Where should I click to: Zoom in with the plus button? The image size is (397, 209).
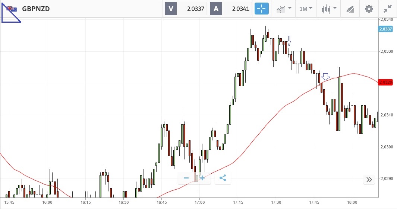tap(202, 178)
